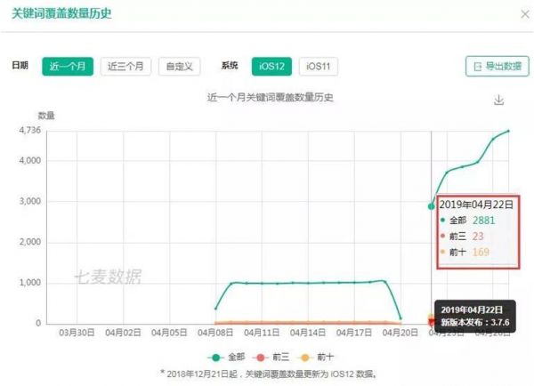Image resolution: width=534 pixels, height=386 pixels.
Task: Toggle the 前三 series in legend
Action: pyautogui.click(x=275, y=355)
